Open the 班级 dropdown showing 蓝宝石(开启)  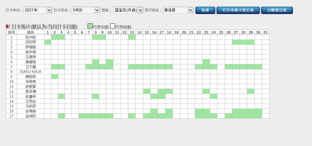[128, 10]
